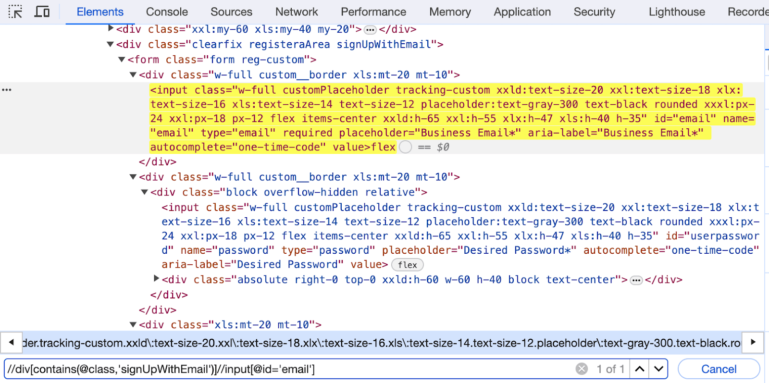This screenshot has width=769, height=383.
Task: Click the Cancel search button
Action: 719,369
